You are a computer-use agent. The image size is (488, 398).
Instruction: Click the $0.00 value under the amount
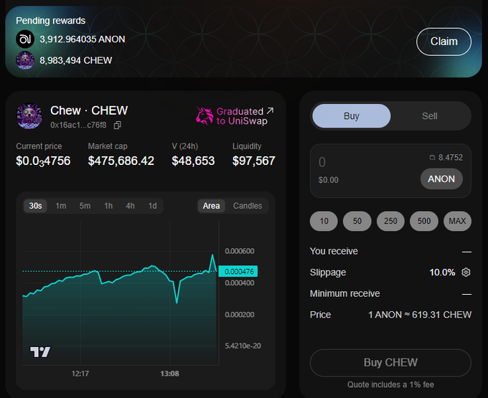point(329,180)
